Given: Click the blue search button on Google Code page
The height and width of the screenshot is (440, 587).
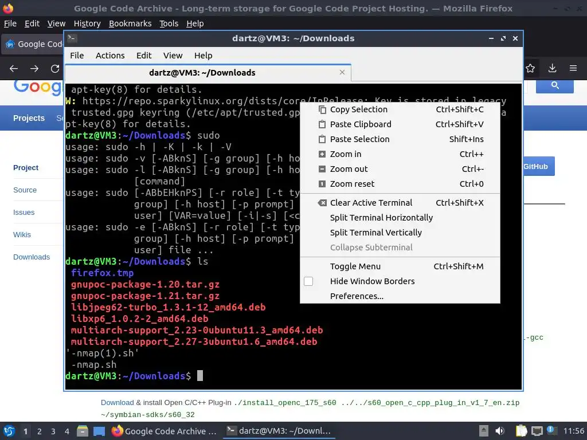Looking at the screenshot, I should point(555,86).
